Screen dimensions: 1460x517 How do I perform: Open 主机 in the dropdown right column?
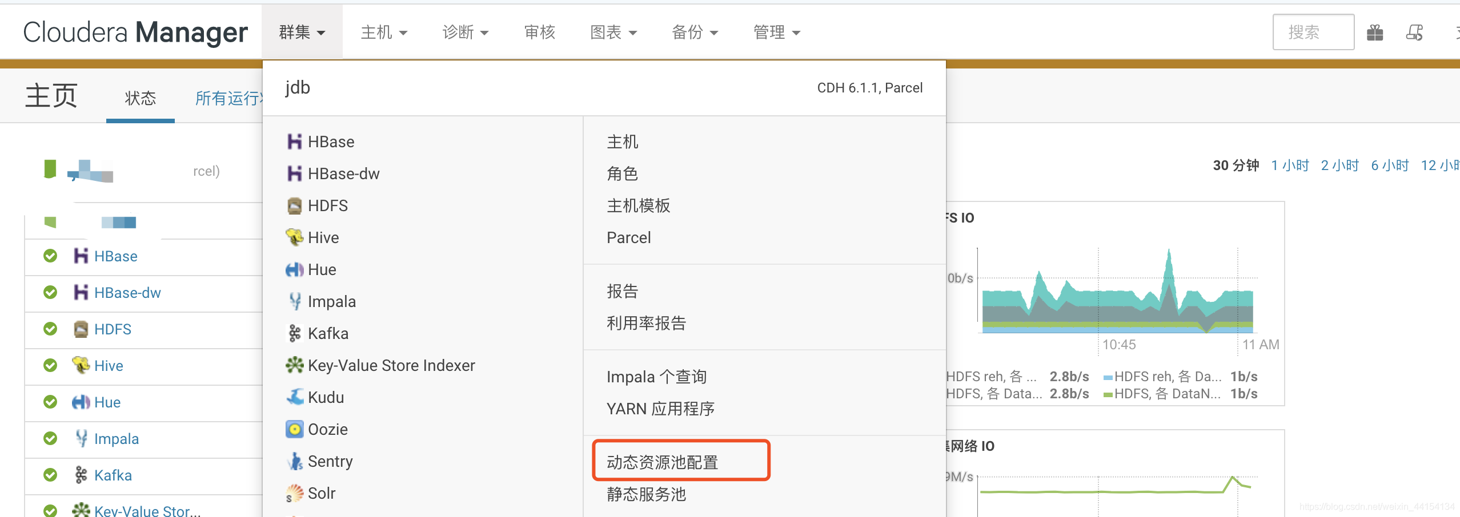pos(622,142)
